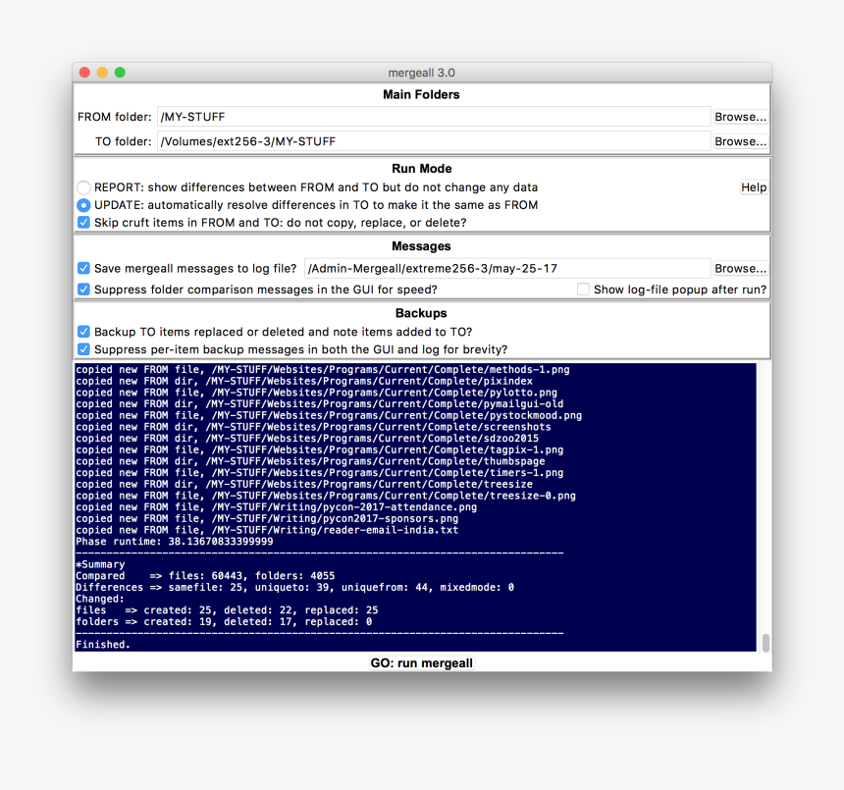
Task: Click the log line for pystockmood.png
Action: [x=329, y=415]
